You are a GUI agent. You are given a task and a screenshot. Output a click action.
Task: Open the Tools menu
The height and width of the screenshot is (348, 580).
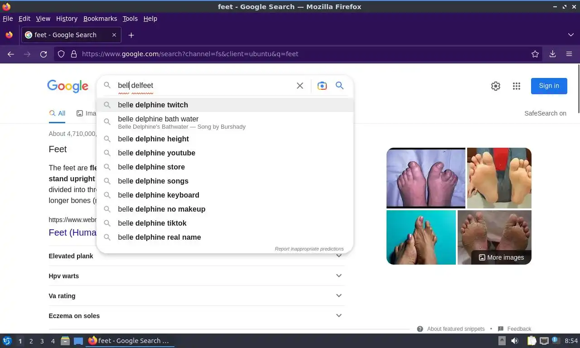pyautogui.click(x=130, y=19)
